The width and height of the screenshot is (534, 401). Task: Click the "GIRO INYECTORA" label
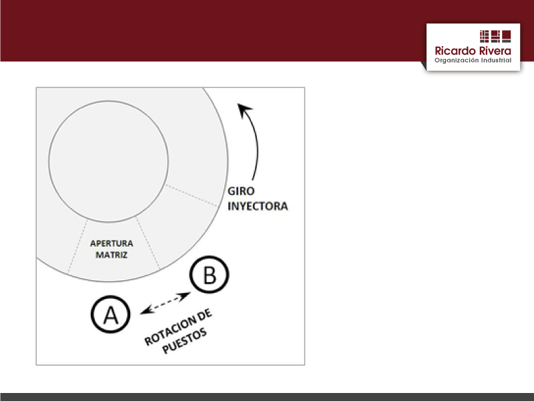tap(258, 198)
